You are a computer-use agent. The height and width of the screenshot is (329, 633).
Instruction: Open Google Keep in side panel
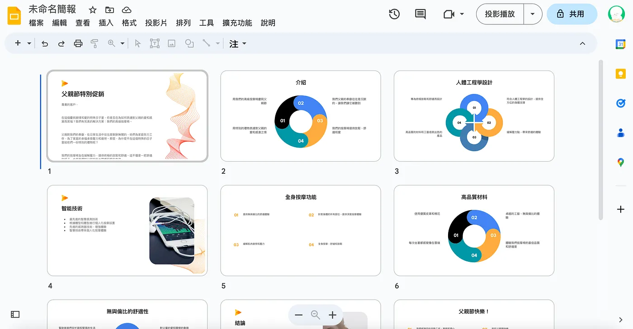click(620, 74)
